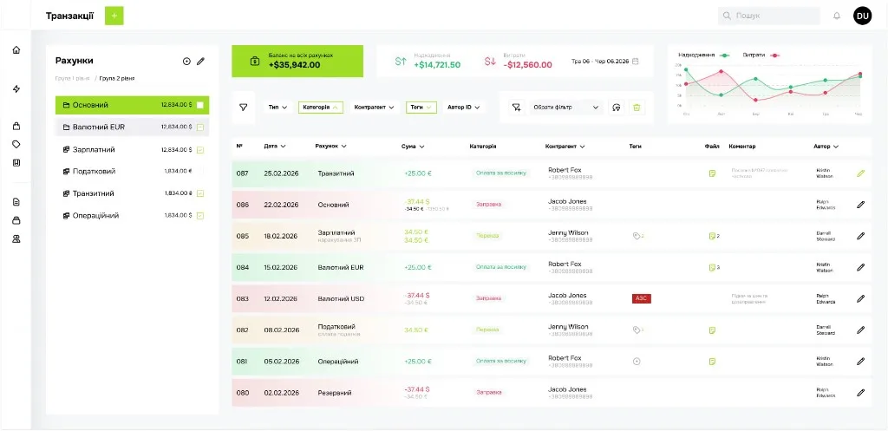Click the funnel filter icon
888x431 pixels.
pyautogui.click(x=244, y=107)
